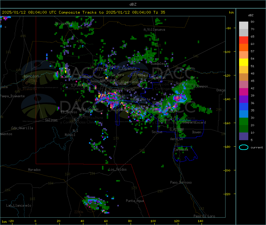Click the 'current' legend label
Image resolution: width=266 pixels, height=225 pixels.
(x=257, y=148)
